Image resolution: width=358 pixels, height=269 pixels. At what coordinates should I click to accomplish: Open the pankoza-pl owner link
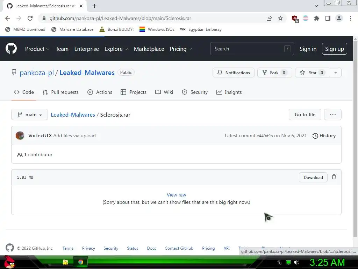coord(37,73)
